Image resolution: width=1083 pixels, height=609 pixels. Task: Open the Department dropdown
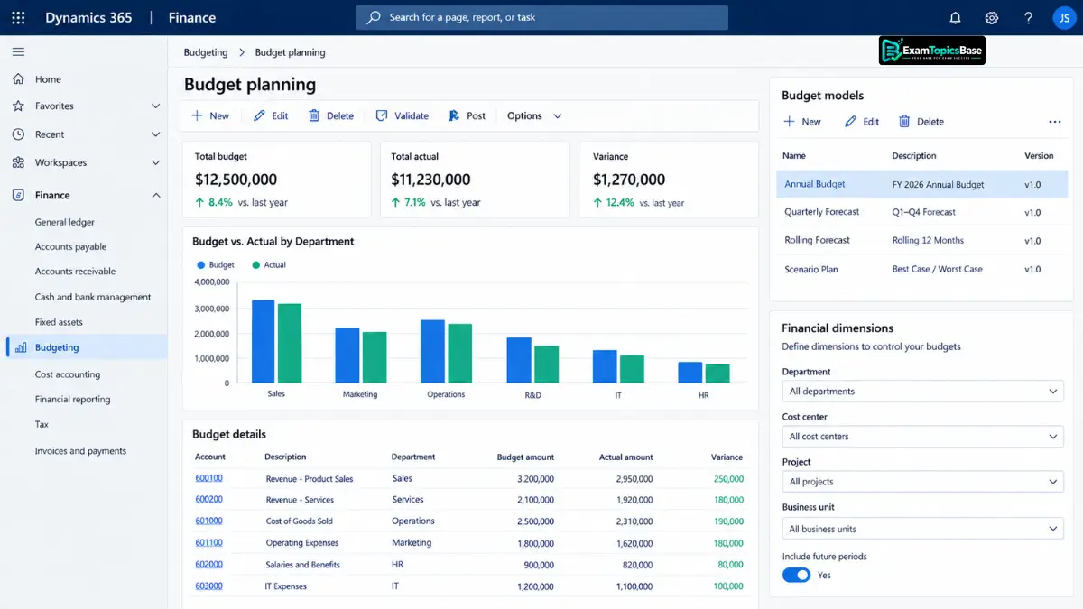click(922, 392)
